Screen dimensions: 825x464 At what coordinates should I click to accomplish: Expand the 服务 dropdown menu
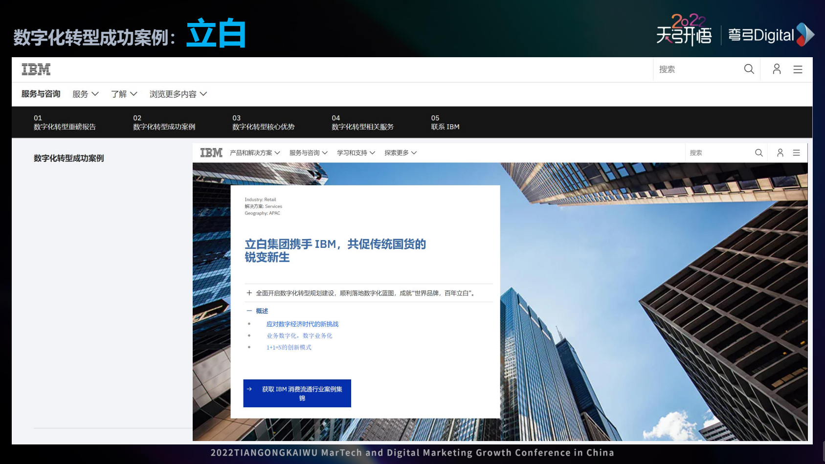(x=86, y=94)
